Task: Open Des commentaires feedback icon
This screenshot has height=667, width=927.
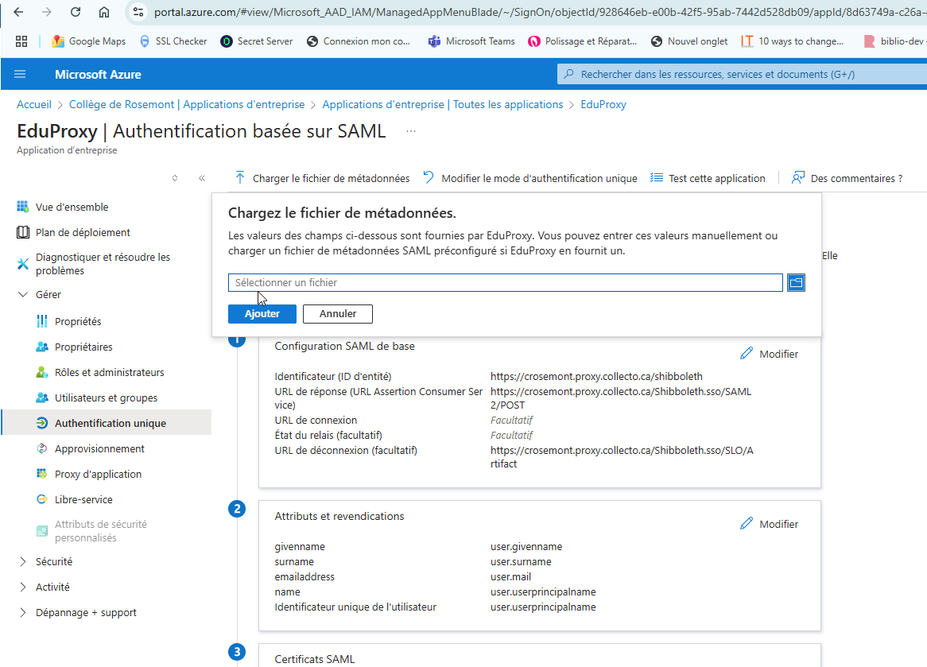Action: click(x=798, y=178)
